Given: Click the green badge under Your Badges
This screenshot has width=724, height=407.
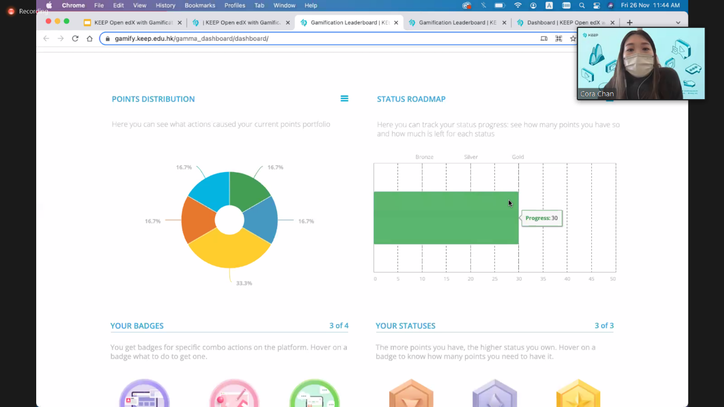Looking at the screenshot, I should coord(315,393).
